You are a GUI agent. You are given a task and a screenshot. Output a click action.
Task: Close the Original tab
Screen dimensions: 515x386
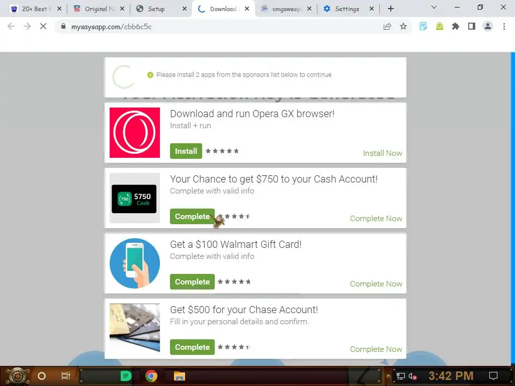point(122,9)
